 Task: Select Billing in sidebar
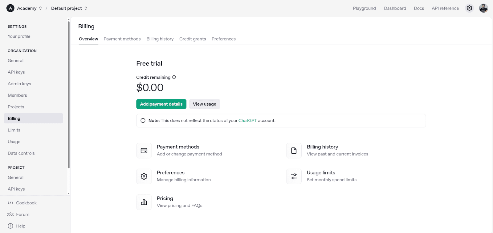coord(33,118)
